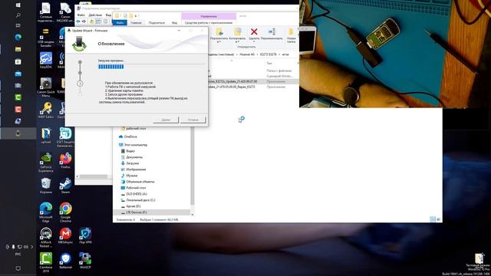Select the OLD (HDD) (A:) drive

tap(133, 194)
